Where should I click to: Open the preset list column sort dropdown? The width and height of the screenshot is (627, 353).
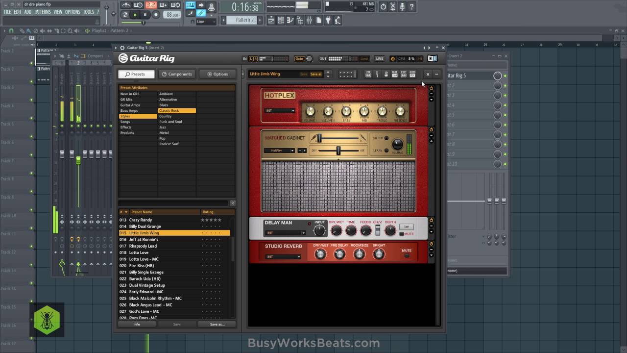[126, 212]
